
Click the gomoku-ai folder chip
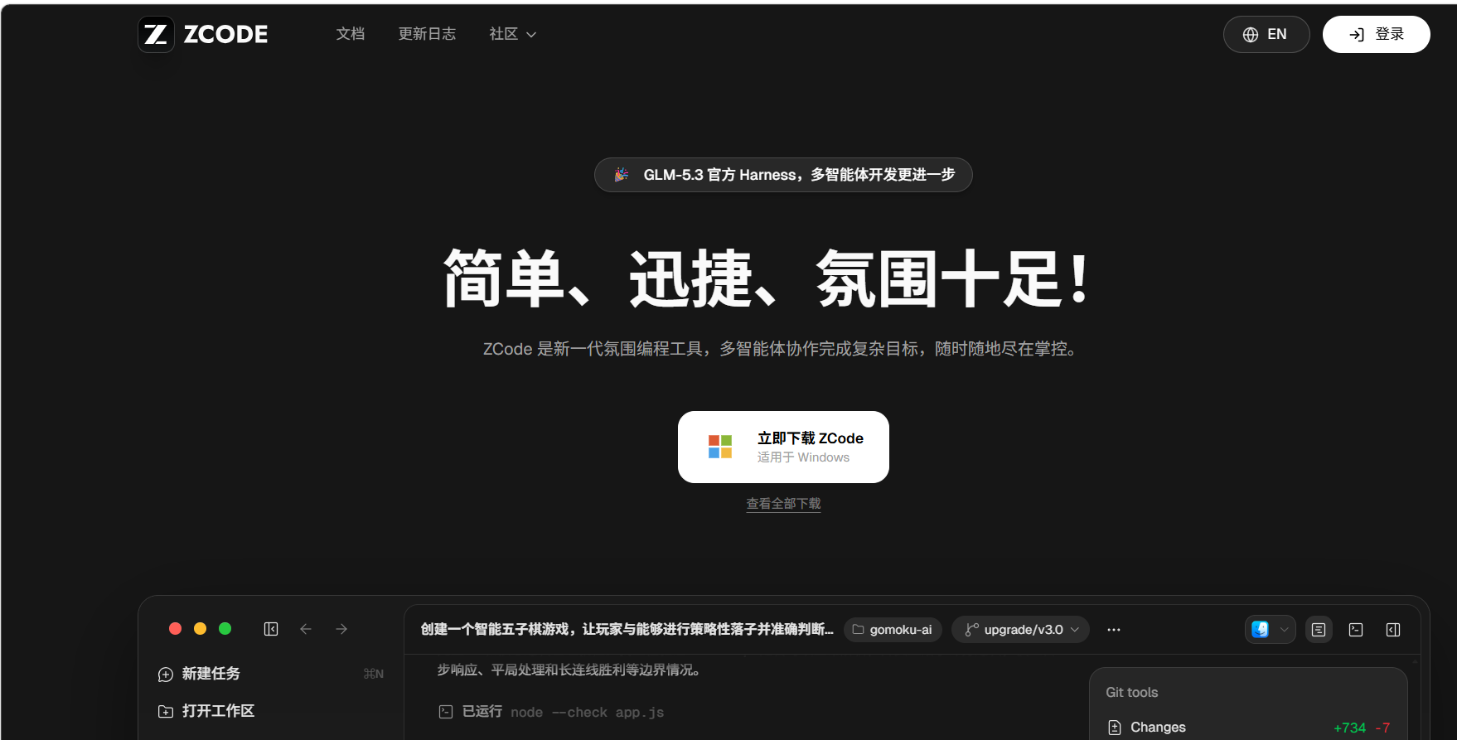[893, 630]
